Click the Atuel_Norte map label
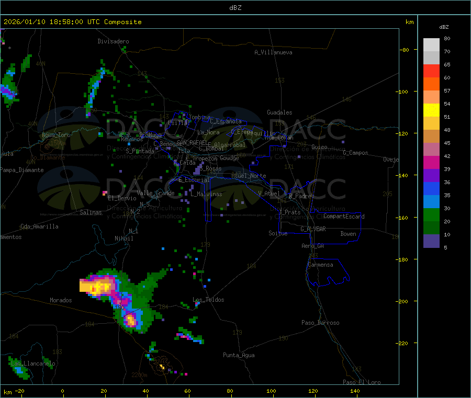The height and width of the screenshot is (398, 471). click(249, 176)
